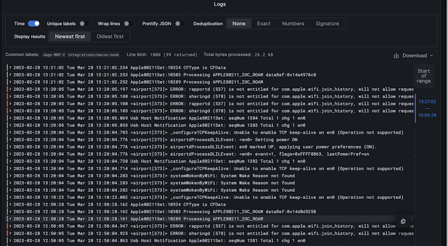Image resolution: width=448 pixels, height=246 pixels.
Task: Show results Oldest first
Action: click(x=110, y=36)
